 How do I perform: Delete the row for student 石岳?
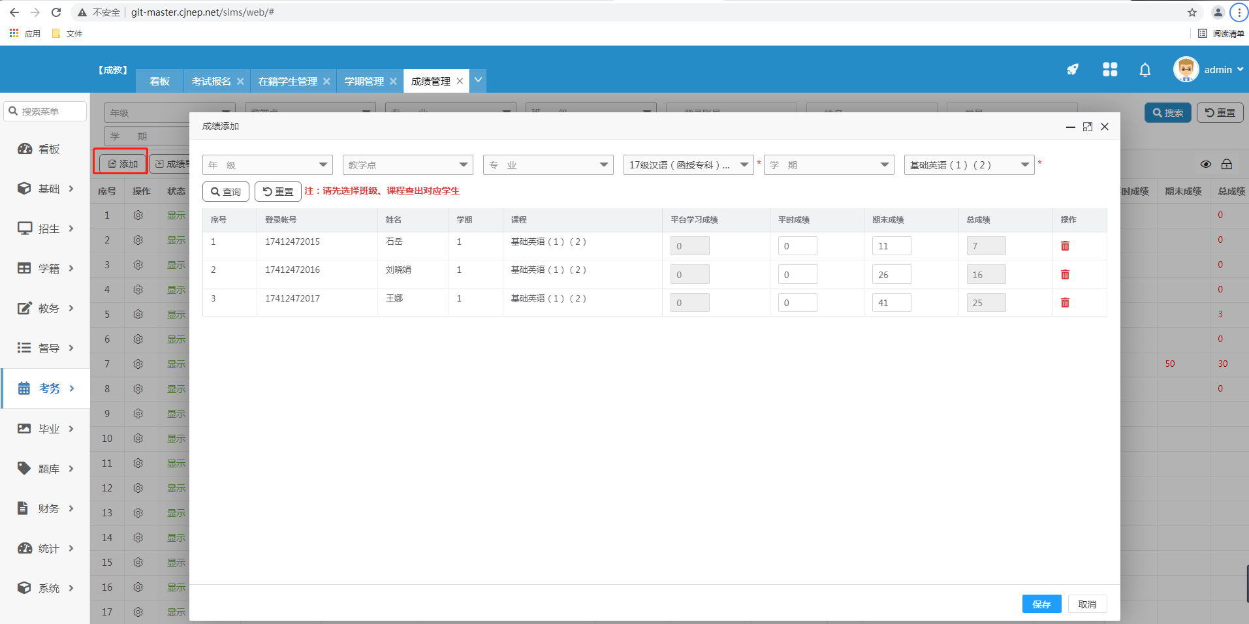tap(1065, 246)
